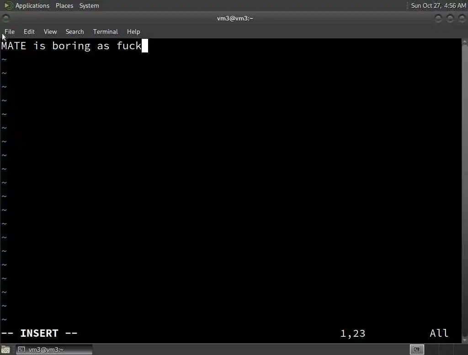This screenshot has width=468, height=355.
Task: Click the MATE logo icon beside Applications
Action: coord(8,5)
